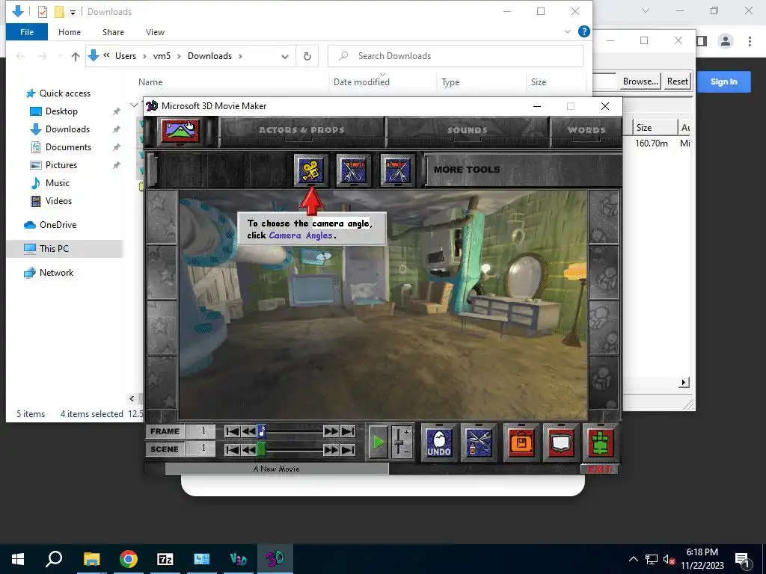Step back one frame
The height and width of the screenshot is (574, 766).
248,431
